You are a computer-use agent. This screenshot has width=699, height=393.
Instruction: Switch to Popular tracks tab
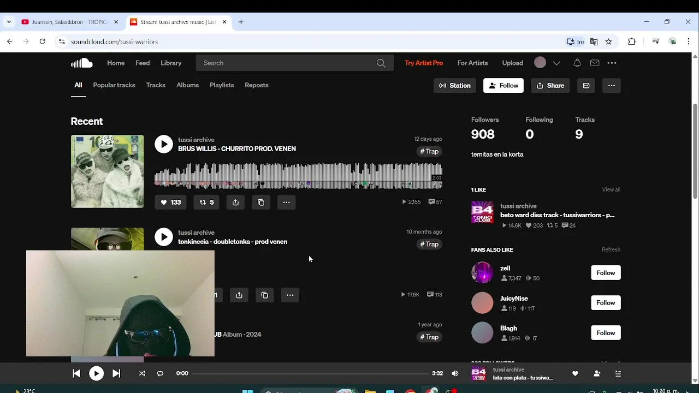pyautogui.click(x=114, y=85)
